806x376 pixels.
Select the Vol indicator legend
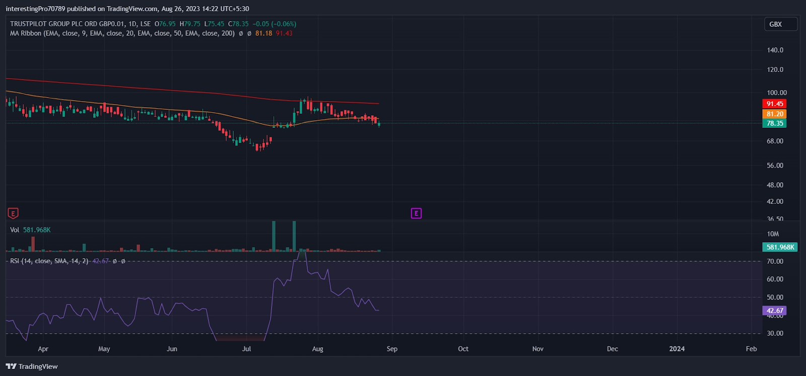click(x=15, y=230)
